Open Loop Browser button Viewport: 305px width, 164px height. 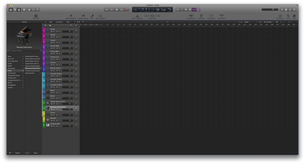[290, 10]
